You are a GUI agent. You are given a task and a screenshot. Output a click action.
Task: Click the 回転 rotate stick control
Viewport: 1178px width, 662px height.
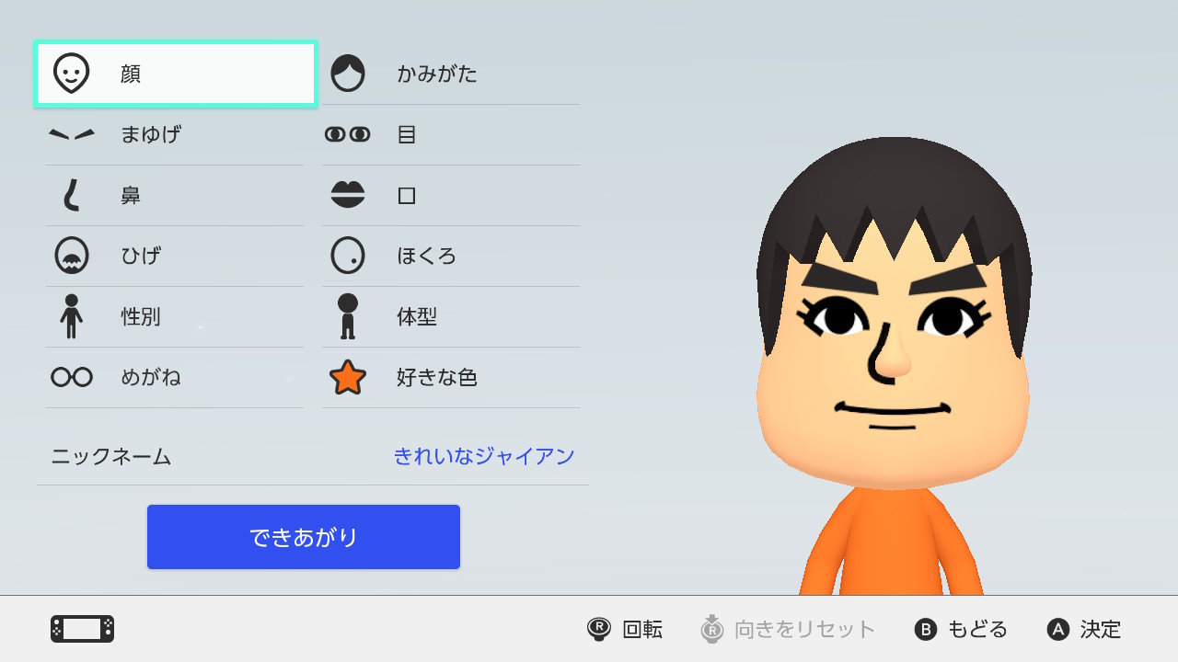pos(625,629)
